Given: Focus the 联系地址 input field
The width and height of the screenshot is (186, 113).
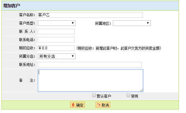Looking at the screenshot, I should 90,64.
